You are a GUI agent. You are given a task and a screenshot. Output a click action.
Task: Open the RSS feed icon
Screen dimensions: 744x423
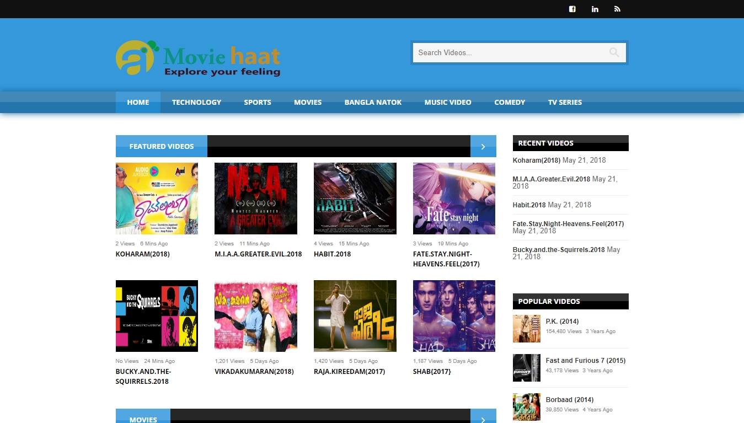click(x=617, y=9)
